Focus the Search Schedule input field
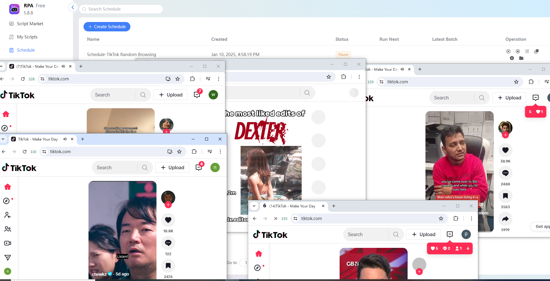Screen dimensions: 550x281 click(121, 9)
